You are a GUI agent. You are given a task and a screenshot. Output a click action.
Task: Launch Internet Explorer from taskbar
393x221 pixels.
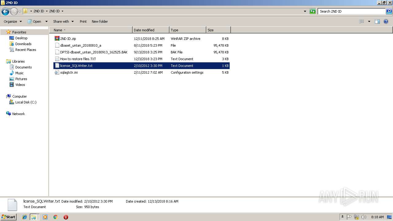[25, 217]
